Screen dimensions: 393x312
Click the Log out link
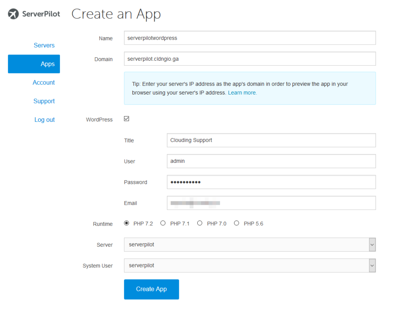coord(45,120)
